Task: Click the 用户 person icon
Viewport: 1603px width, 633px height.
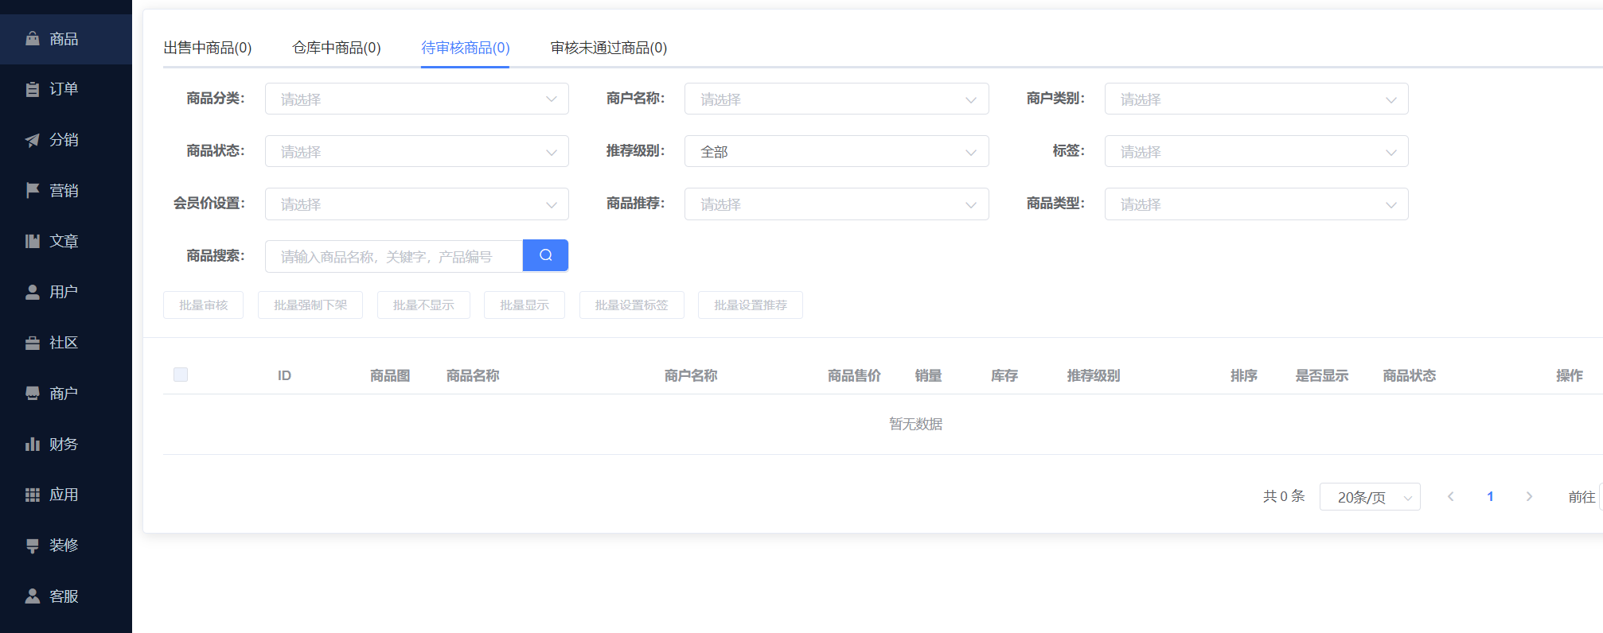Action: pyautogui.click(x=33, y=292)
